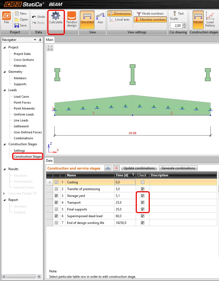Viewport: 219px width, 281px height.
Task: Open the Navigator panel dropdown arrow
Action: 35,40
